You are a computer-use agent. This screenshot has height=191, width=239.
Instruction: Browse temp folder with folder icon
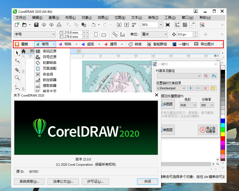point(213,88)
